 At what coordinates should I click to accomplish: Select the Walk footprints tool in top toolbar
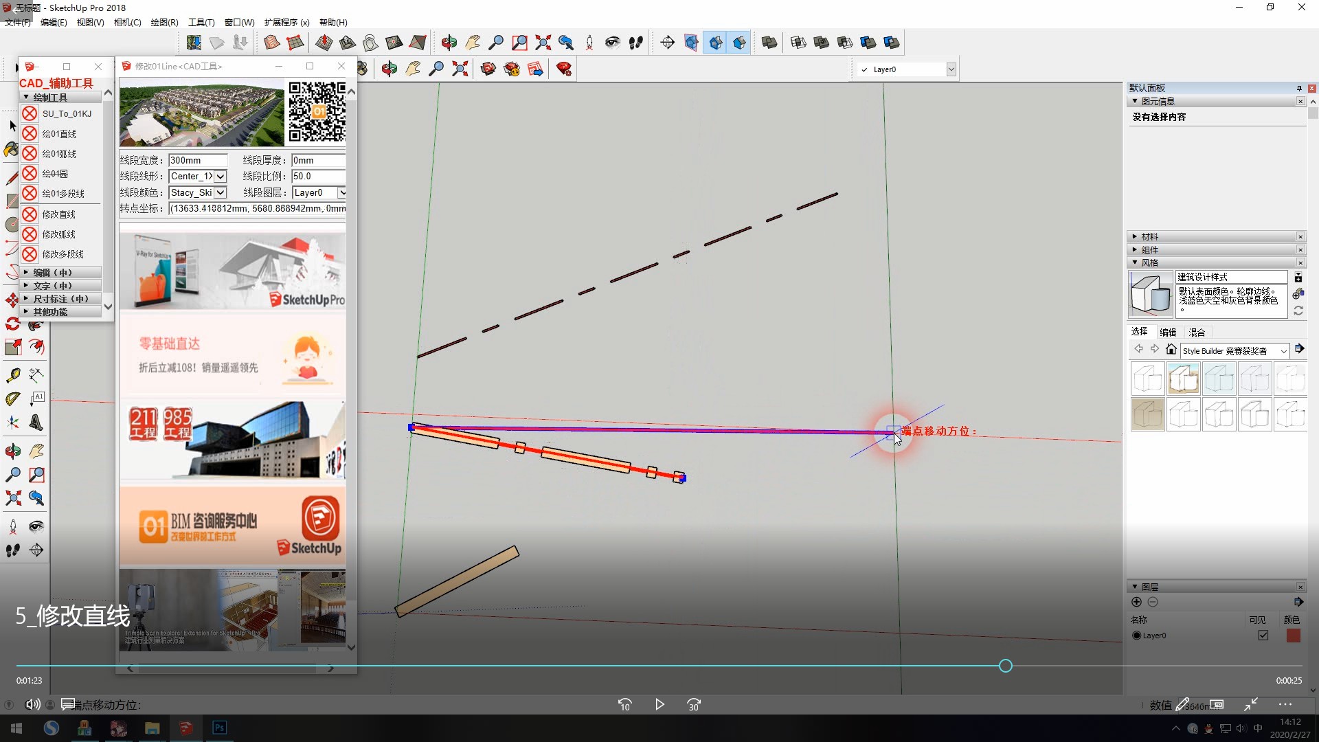636,43
